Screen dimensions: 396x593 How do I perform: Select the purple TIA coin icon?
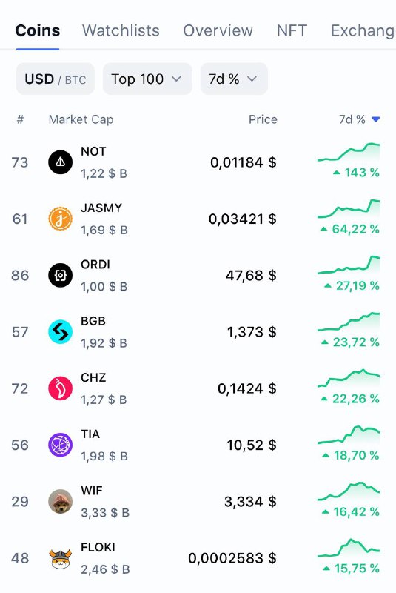(61, 445)
